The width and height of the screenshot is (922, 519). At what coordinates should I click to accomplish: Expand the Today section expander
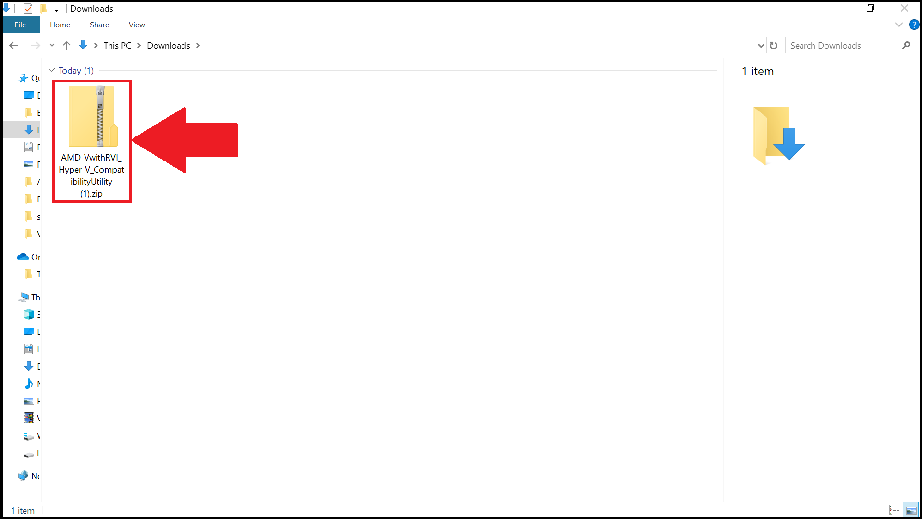52,70
